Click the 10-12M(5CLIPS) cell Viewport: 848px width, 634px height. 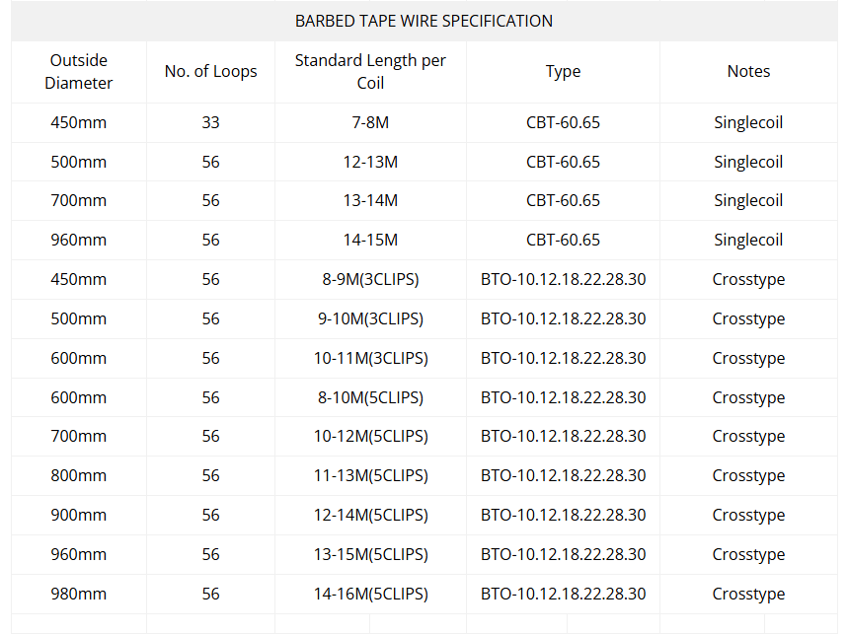click(370, 436)
